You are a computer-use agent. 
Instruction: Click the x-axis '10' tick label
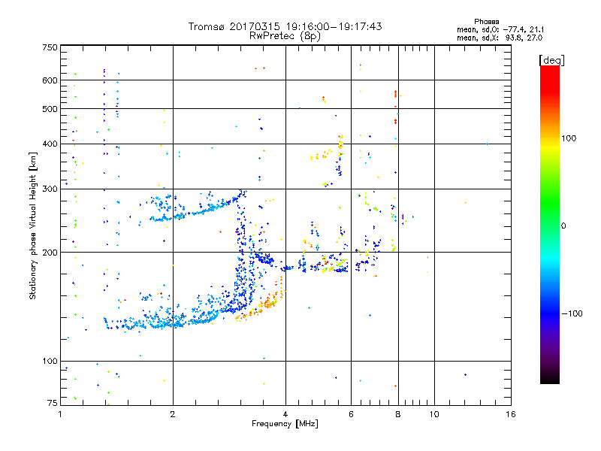click(434, 414)
